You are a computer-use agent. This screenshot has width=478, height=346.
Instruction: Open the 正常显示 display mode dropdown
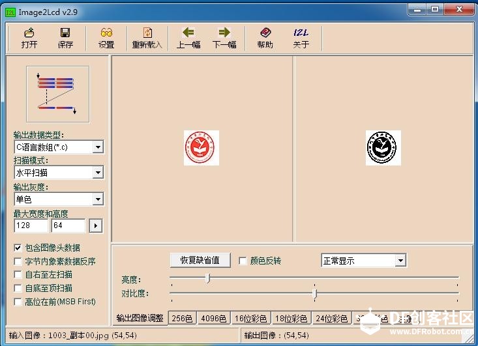[400, 261]
